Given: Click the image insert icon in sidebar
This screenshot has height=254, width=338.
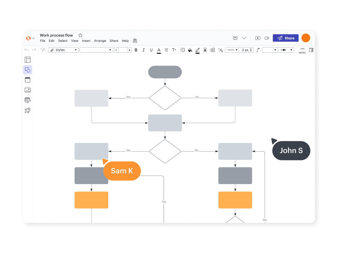Looking at the screenshot, I should tap(27, 90).
